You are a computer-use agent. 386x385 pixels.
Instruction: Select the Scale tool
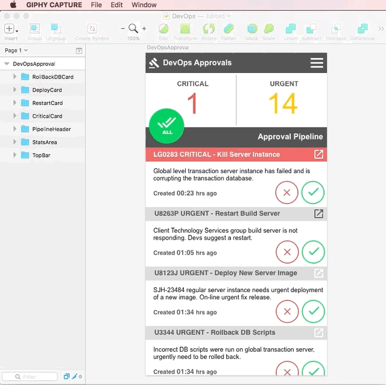(x=268, y=29)
